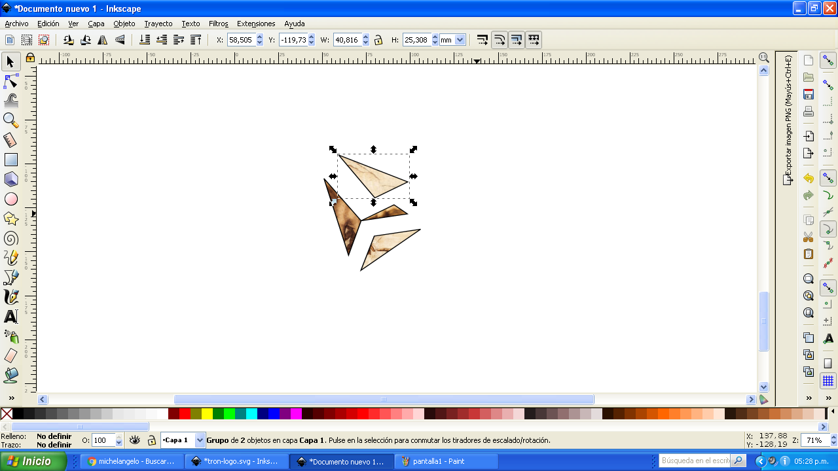838x471 pixels.
Task: Expand the command bar overflow chevron
Action: tap(809, 398)
